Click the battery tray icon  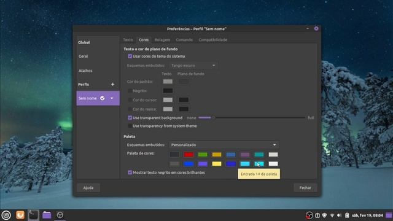pos(347,215)
